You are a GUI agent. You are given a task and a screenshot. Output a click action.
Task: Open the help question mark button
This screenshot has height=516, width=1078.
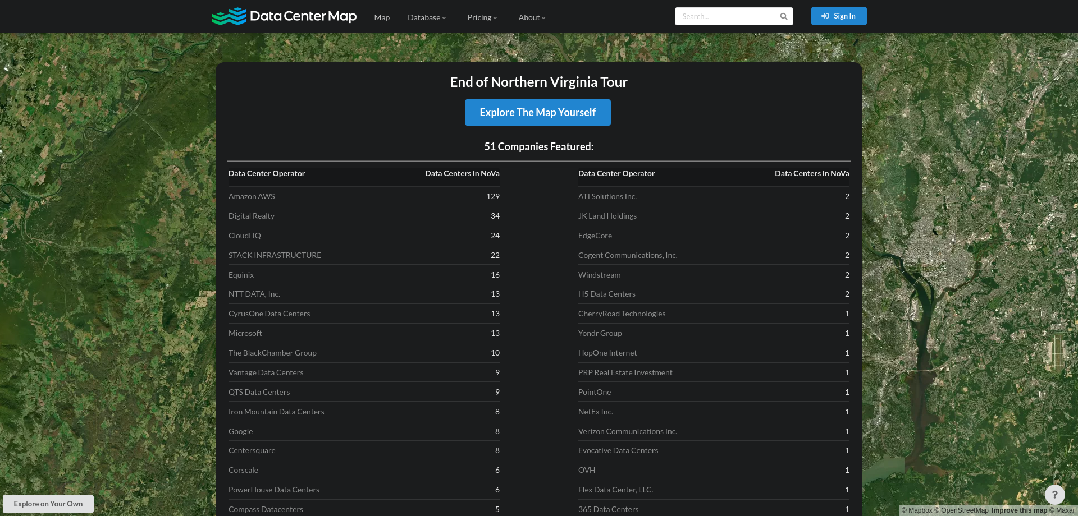point(1054,494)
